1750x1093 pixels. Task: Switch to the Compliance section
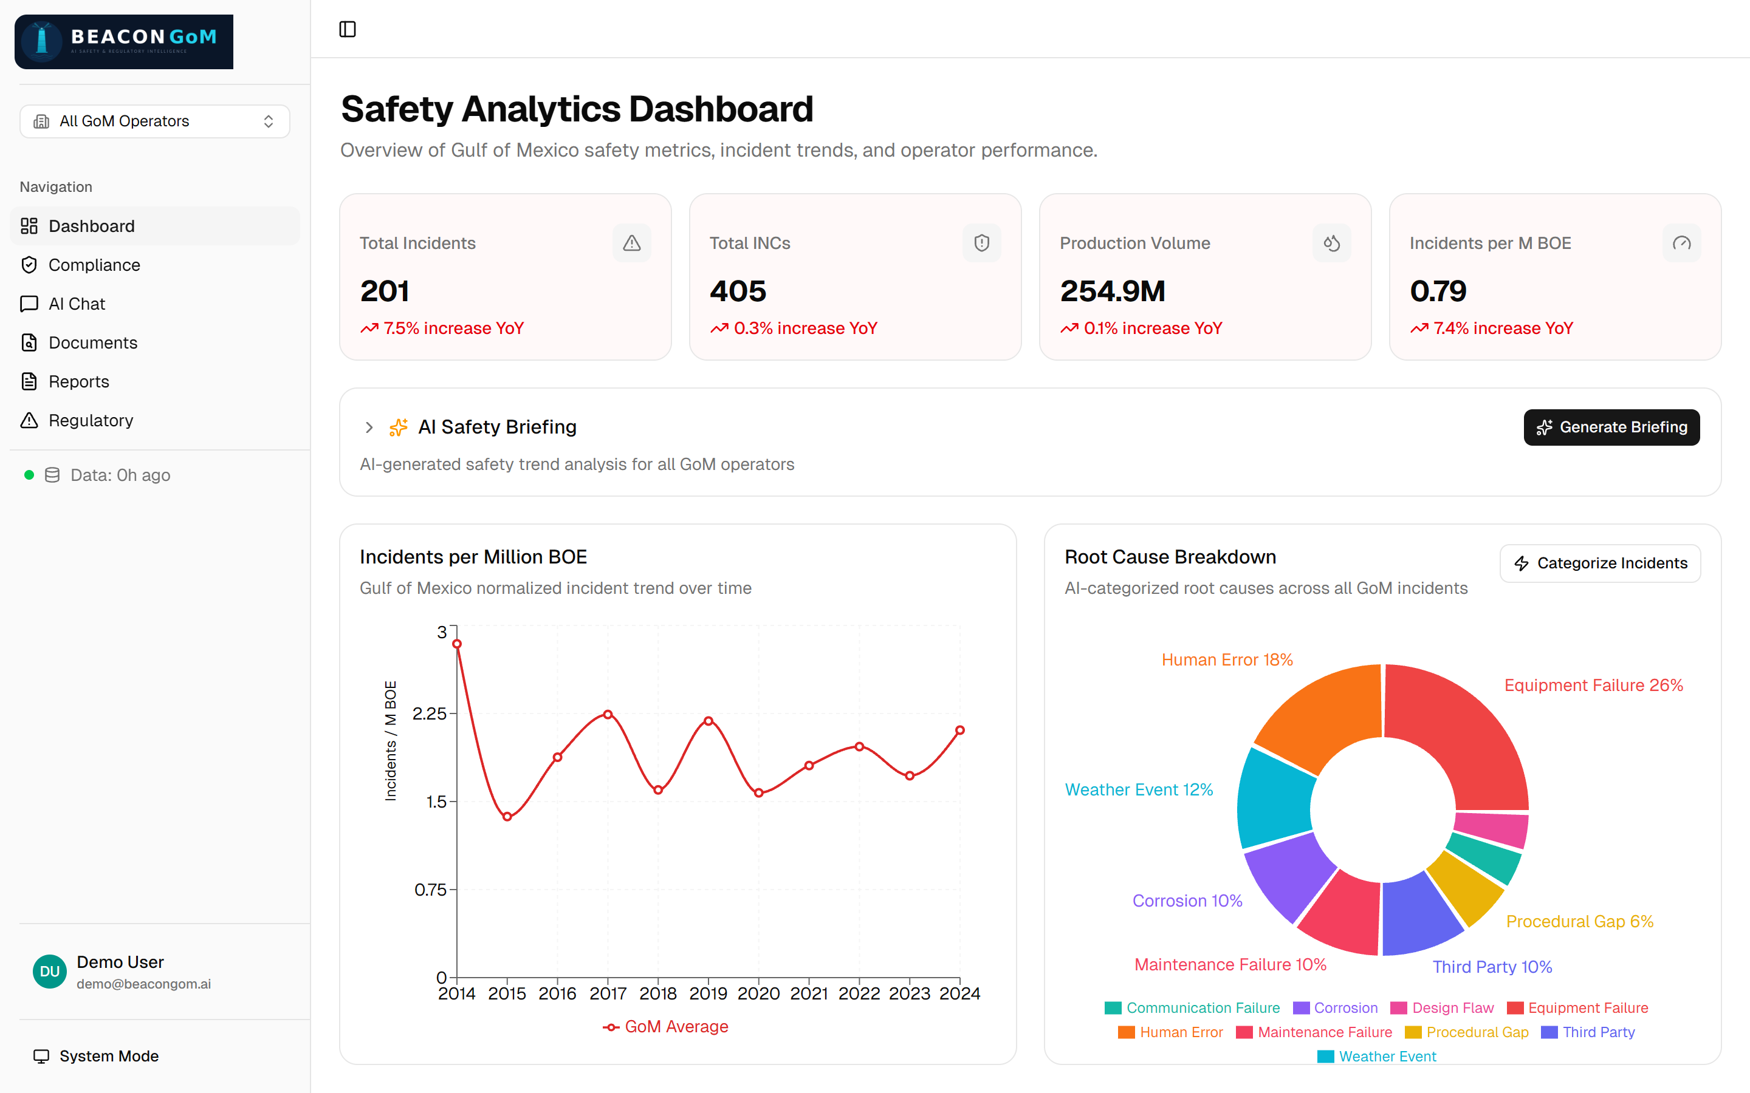(x=94, y=265)
